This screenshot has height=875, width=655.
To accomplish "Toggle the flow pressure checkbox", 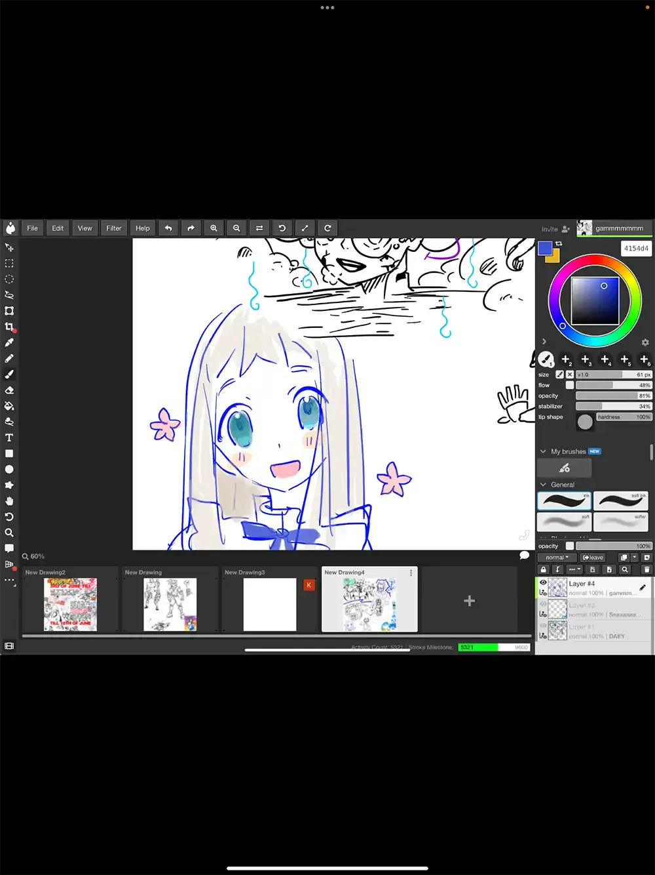I will [570, 385].
